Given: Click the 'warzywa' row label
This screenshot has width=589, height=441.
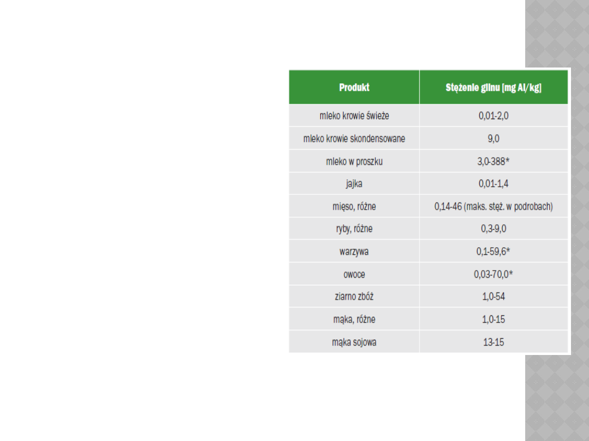Looking at the screenshot, I should point(354,252).
